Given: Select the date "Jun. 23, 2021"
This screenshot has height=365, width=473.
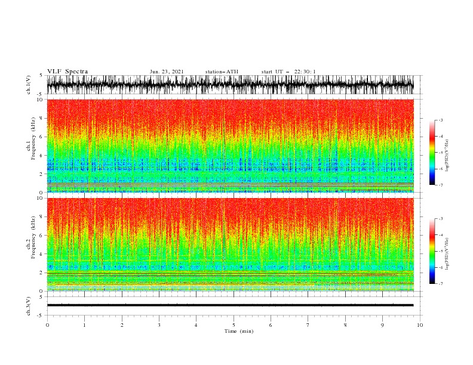Looking at the screenshot, I should 167,72.
